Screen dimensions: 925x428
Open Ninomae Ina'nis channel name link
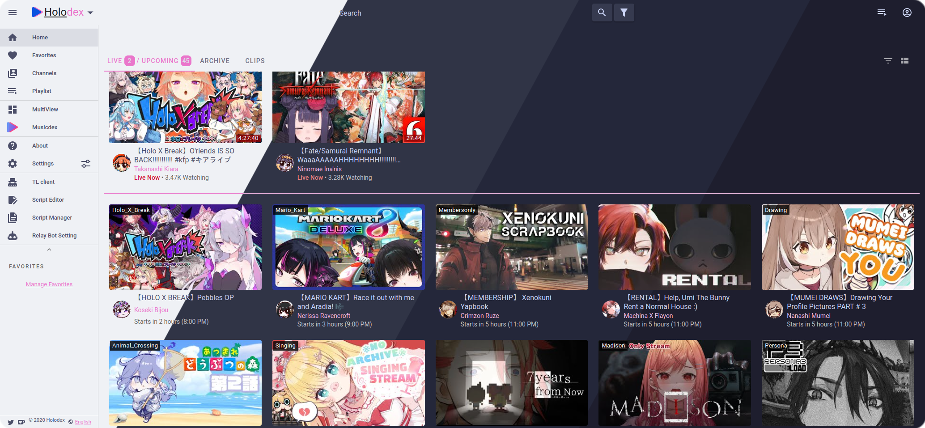tap(319, 169)
